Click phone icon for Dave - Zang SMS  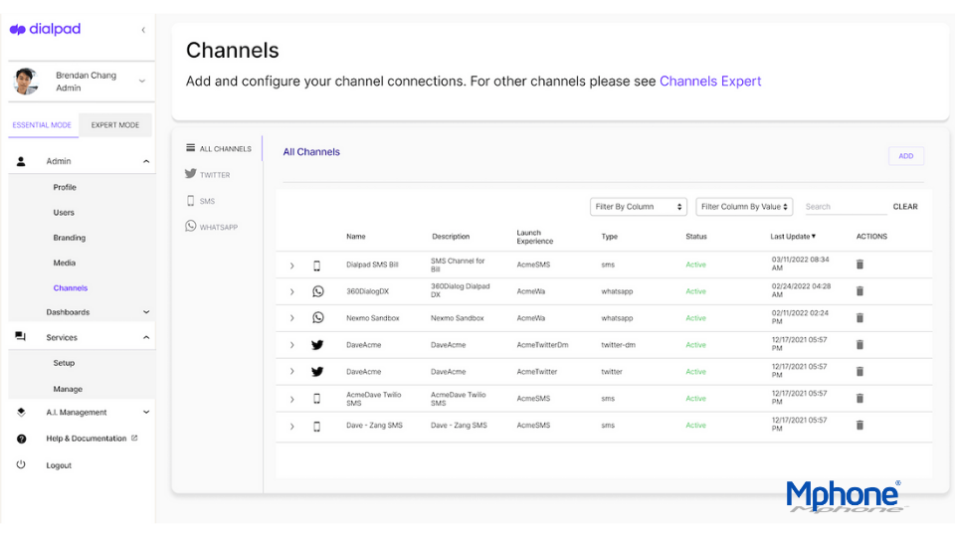point(316,427)
